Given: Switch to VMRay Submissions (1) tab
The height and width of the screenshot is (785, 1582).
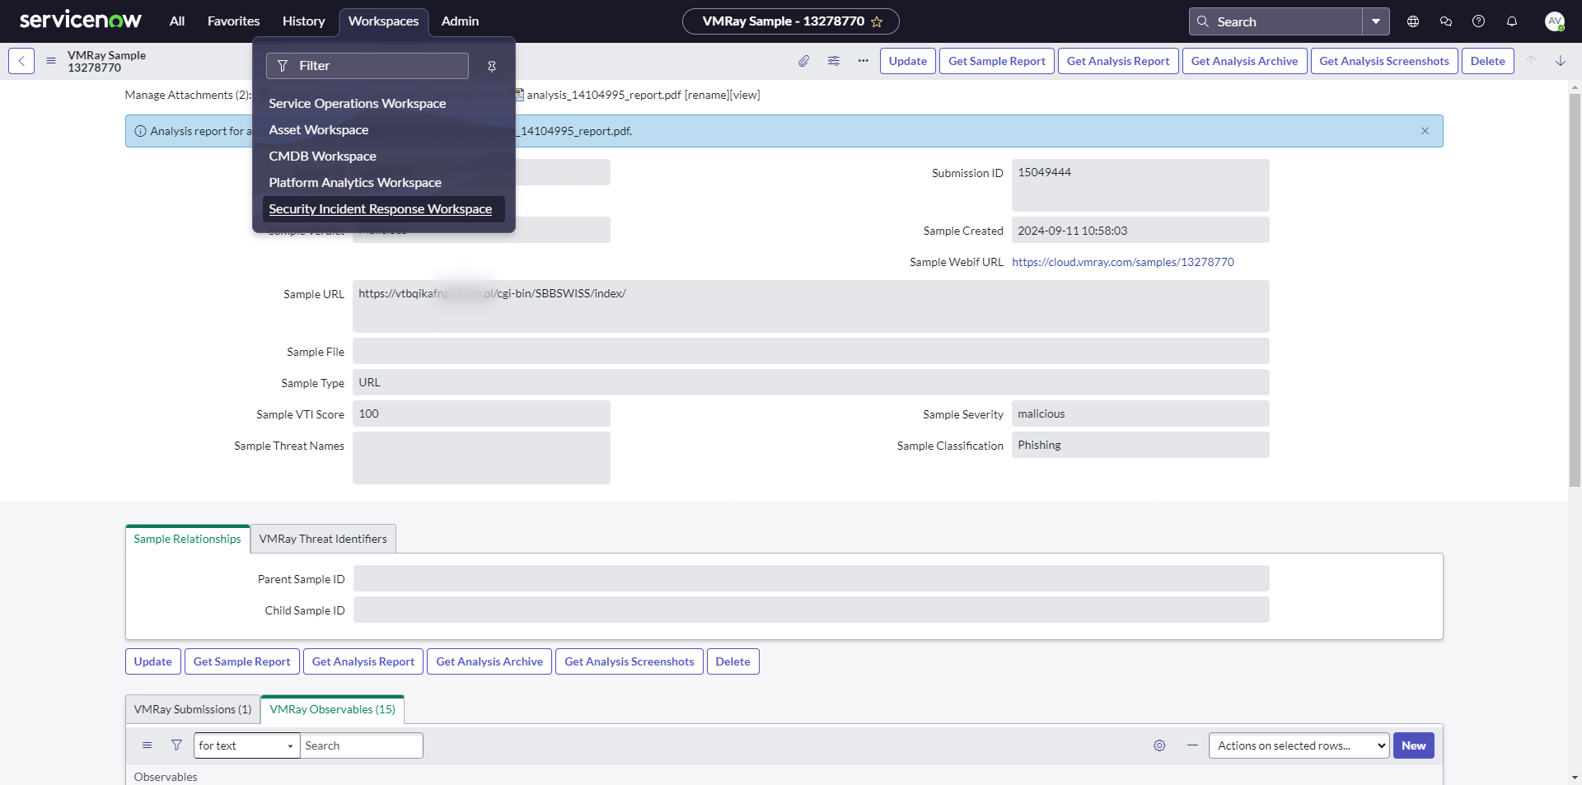Looking at the screenshot, I should (x=193, y=709).
